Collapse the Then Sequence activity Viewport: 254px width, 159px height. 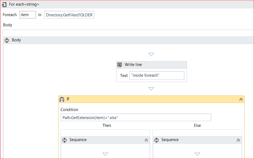146,140
